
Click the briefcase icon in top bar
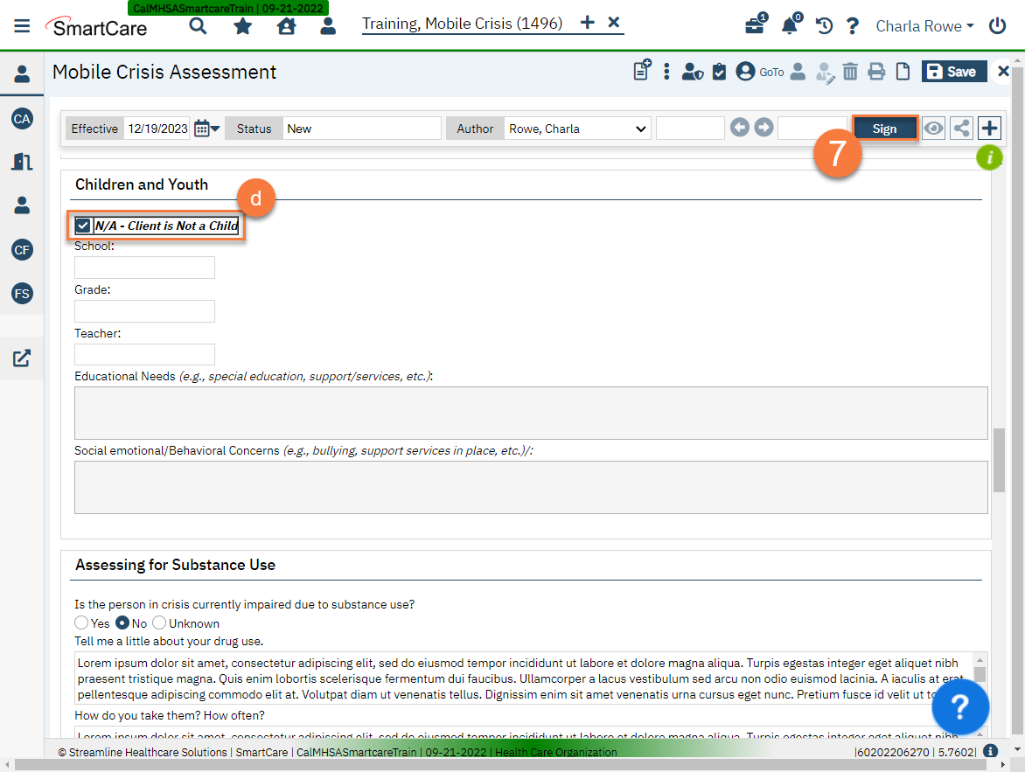754,26
